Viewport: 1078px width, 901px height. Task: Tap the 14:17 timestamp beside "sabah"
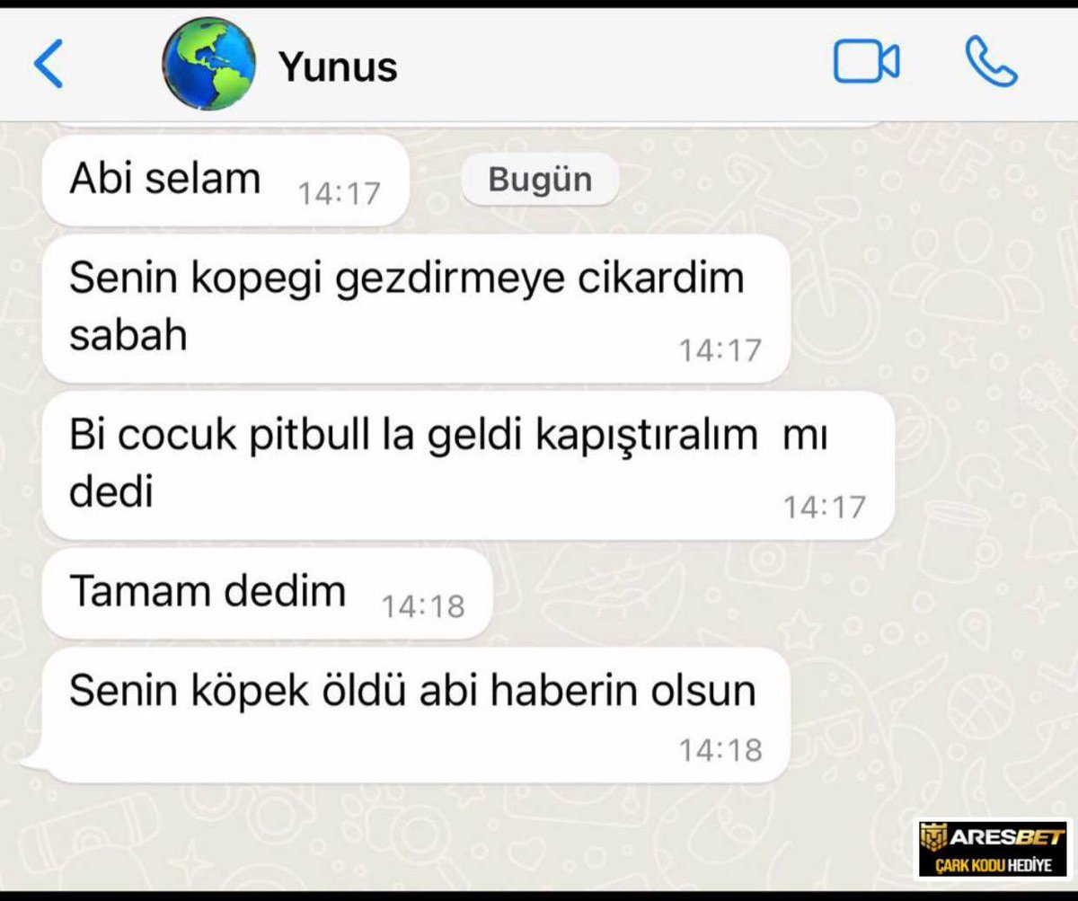pos(720,350)
